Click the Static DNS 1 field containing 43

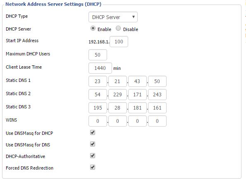click(137, 81)
